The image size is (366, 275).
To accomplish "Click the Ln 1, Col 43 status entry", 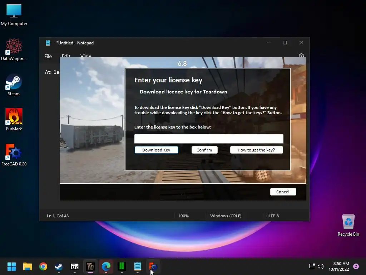I will point(58,216).
